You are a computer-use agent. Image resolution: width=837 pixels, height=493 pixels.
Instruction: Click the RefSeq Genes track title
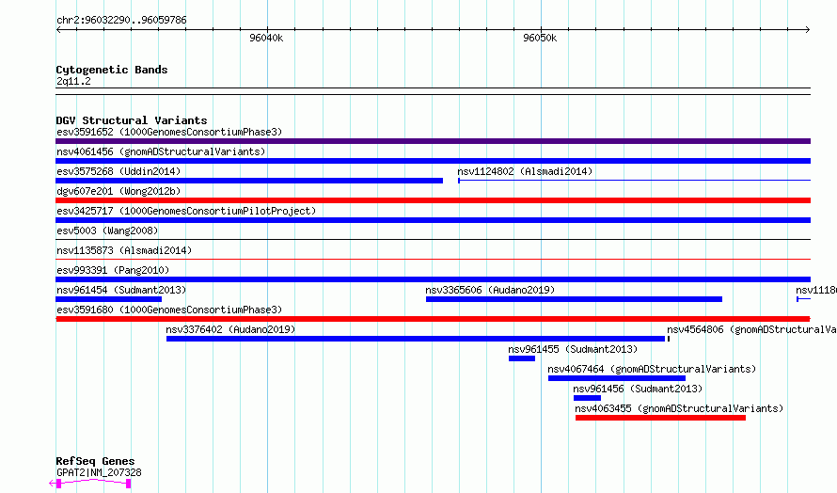coord(95,461)
